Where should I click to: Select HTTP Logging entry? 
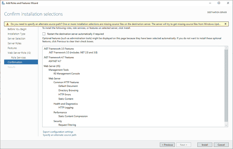tap(66, 108)
